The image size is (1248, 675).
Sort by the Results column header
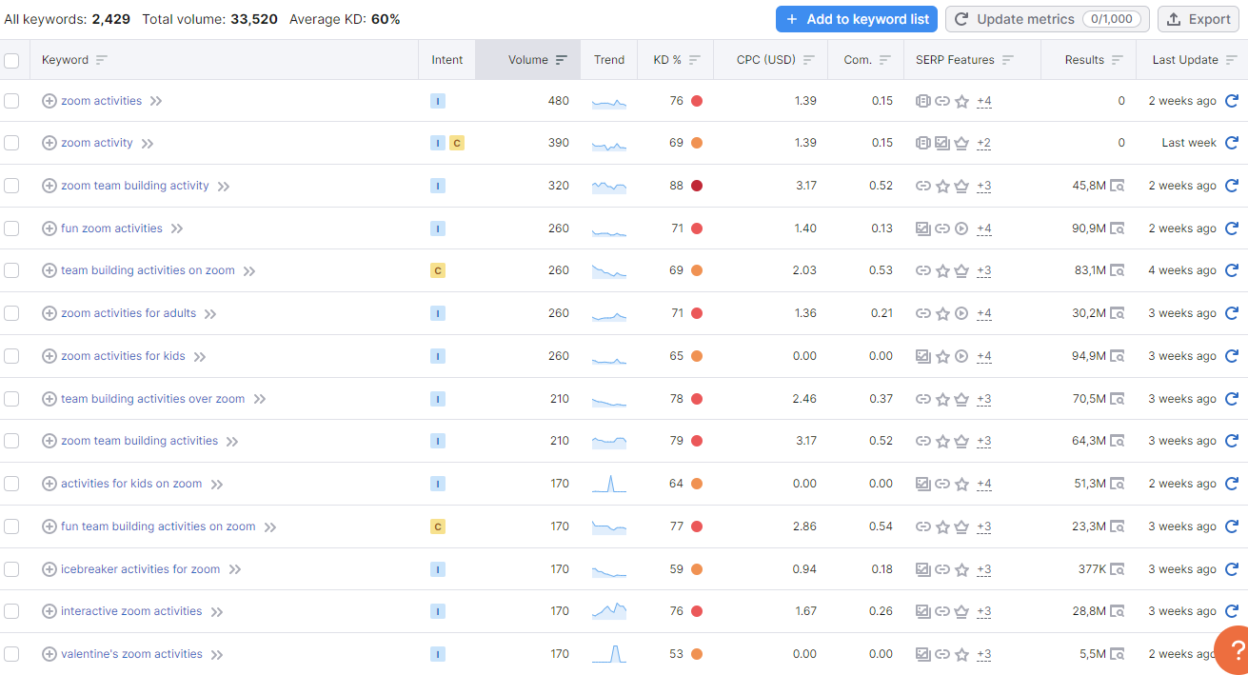pos(1095,60)
